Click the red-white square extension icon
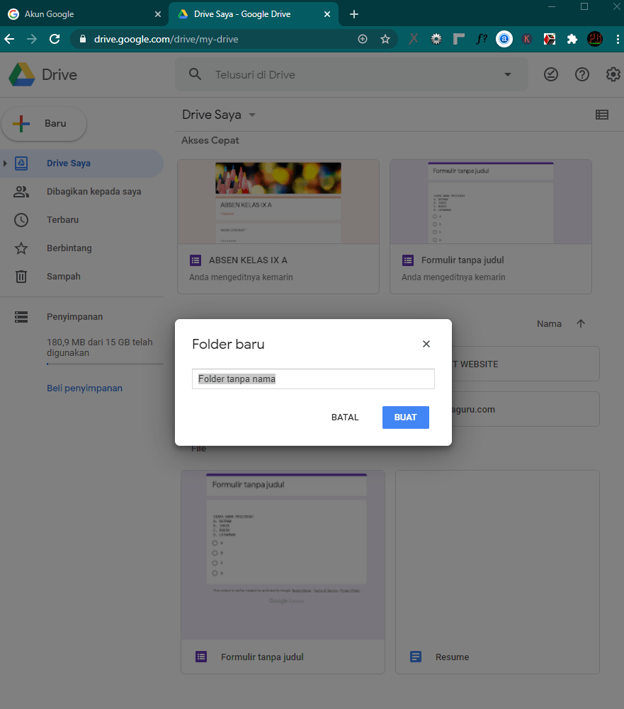 pos(550,40)
